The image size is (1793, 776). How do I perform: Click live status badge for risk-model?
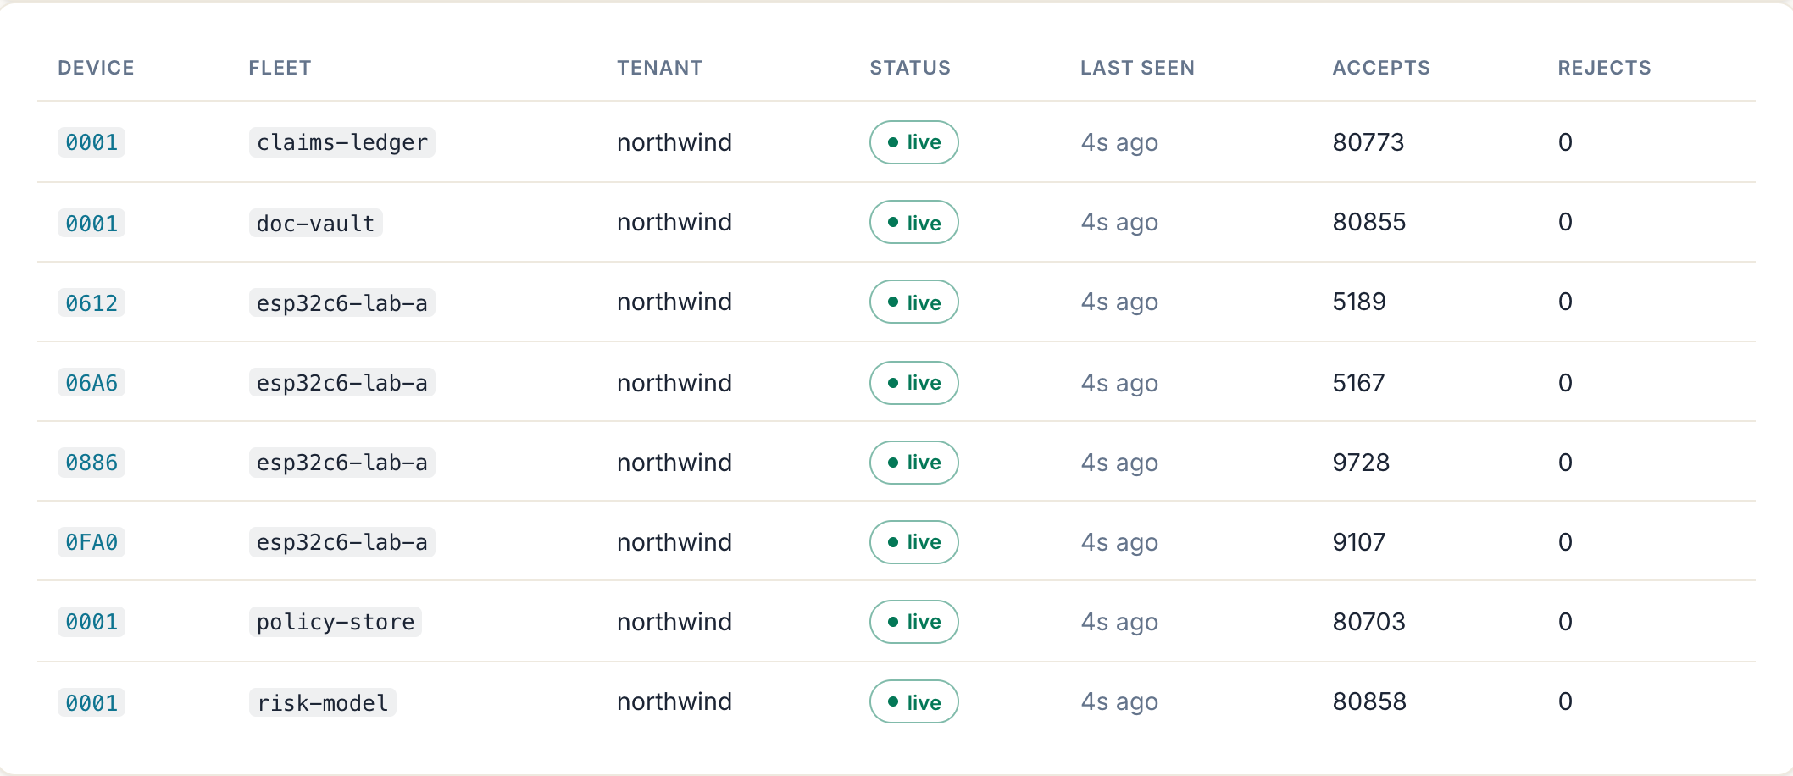click(913, 701)
